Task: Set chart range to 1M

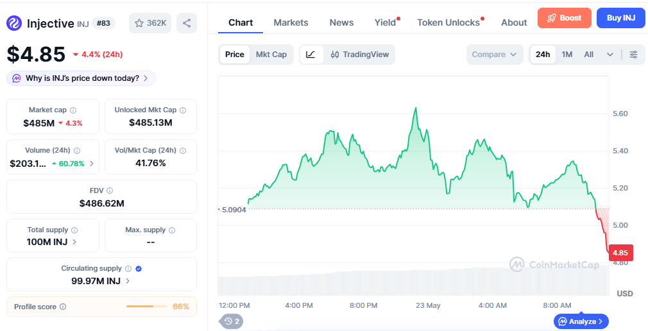Action: (567, 55)
